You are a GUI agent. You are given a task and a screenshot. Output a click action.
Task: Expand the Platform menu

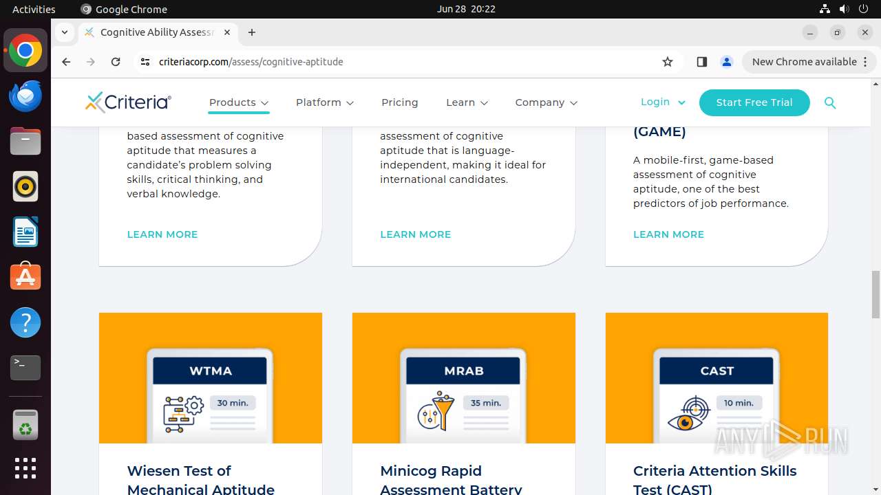point(325,102)
